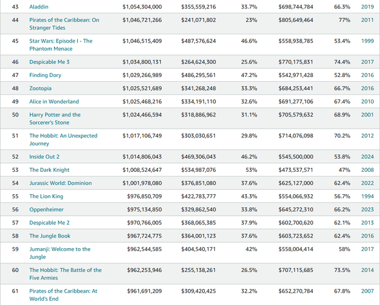Open Alice in Wonderland entry
Viewport: 380px width, 305px height.
point(54,102)
